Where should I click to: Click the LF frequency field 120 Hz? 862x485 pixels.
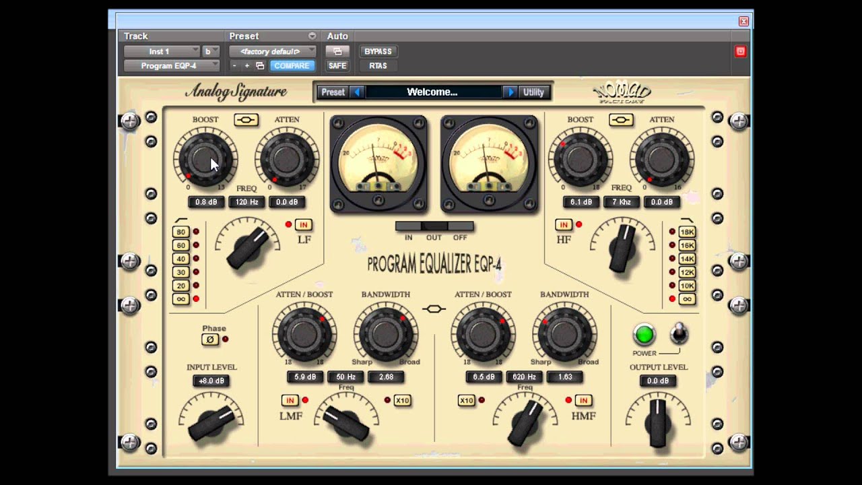(247, 202)
